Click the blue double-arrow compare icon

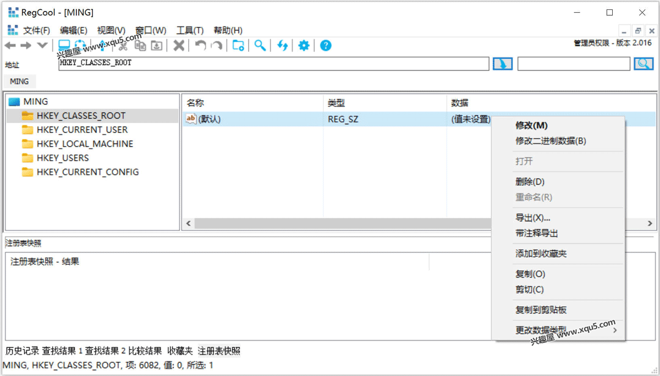pos(282,46)
